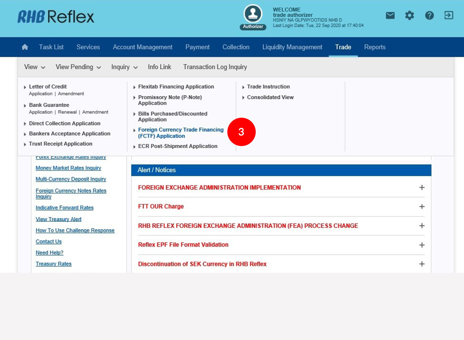Open the Payment menu tab
This screenshot has width=464, height=340.
point(197,47)
